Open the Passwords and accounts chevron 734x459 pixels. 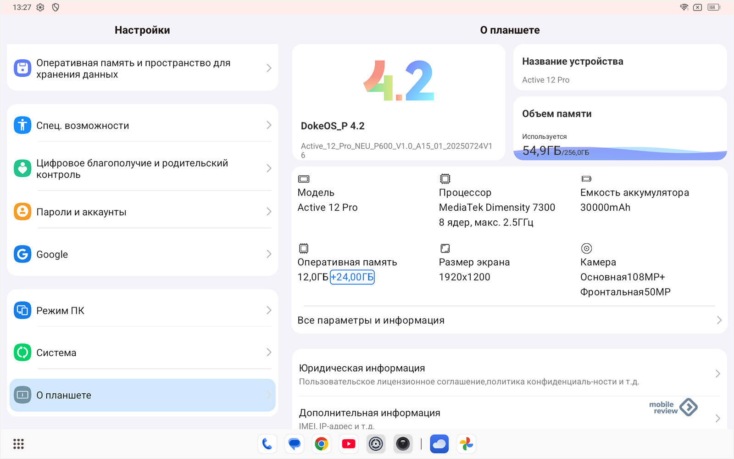pos(269,211)
